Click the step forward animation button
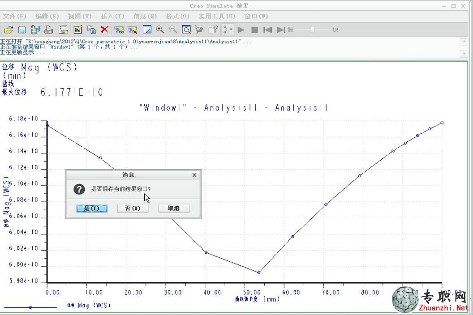The width and height of the screenshot is (473, 315). [x=281, y=30]
